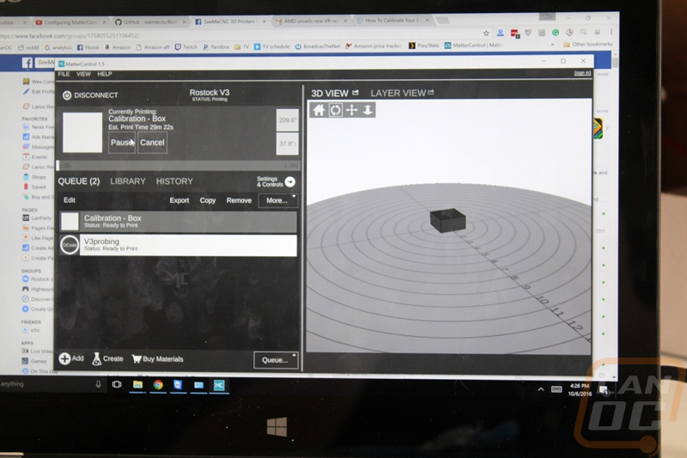This screenshot has height=458, width=687.
Task: Click the bed temperature readout 37.8°
Action: click(x=288, y=144)
